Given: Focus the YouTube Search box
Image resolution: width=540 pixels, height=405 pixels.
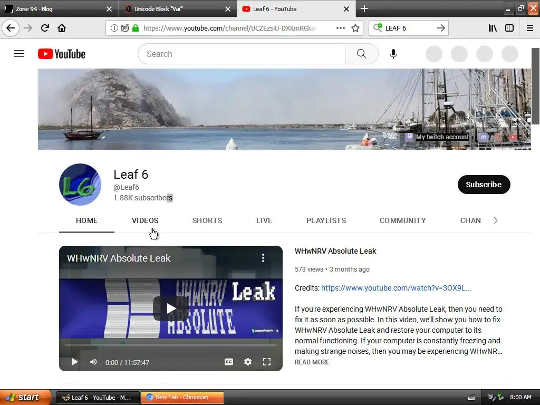Looking at the screenshot, I should (x=242, y=54).
